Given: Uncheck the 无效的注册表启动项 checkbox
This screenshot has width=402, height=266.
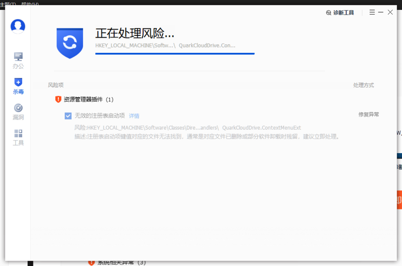Looking at the screenshot, I should 68,116.
